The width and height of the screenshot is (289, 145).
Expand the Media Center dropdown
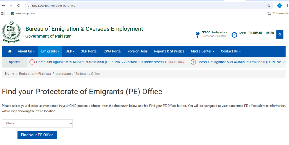tap(202, 51)
